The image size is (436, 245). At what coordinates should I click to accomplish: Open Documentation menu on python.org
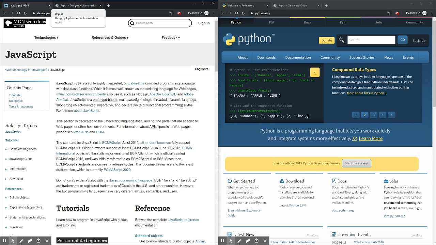pyautogui.click(x=298, y=58)
